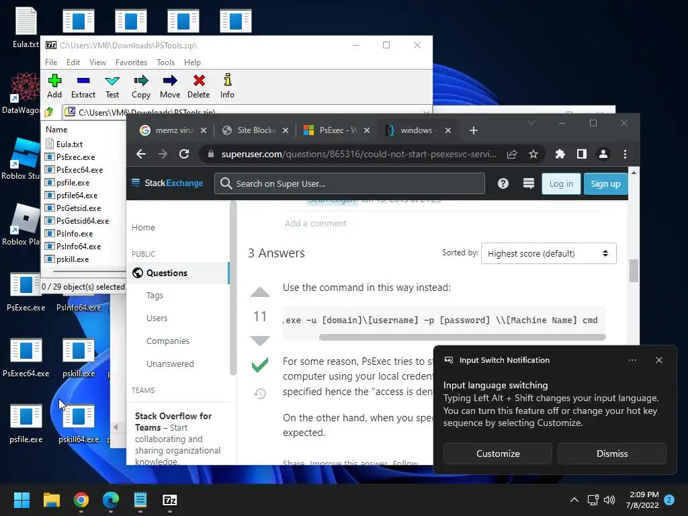The height and width of the screenshot is (516, 688).
Task: Open File Explorer from the taskbar
Action: [51, 500]
